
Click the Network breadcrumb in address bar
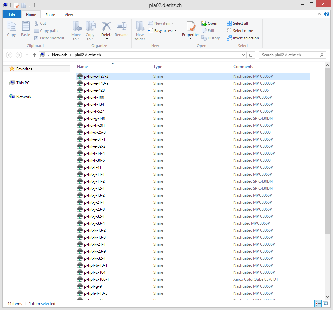tap(59, 55)
